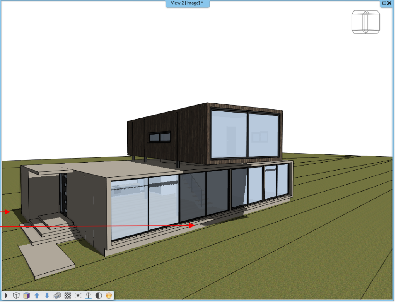The width and height of the screenshot is (396, 303).
Task: Collapse the view toolbar with the black triangle
Action: 6,296
